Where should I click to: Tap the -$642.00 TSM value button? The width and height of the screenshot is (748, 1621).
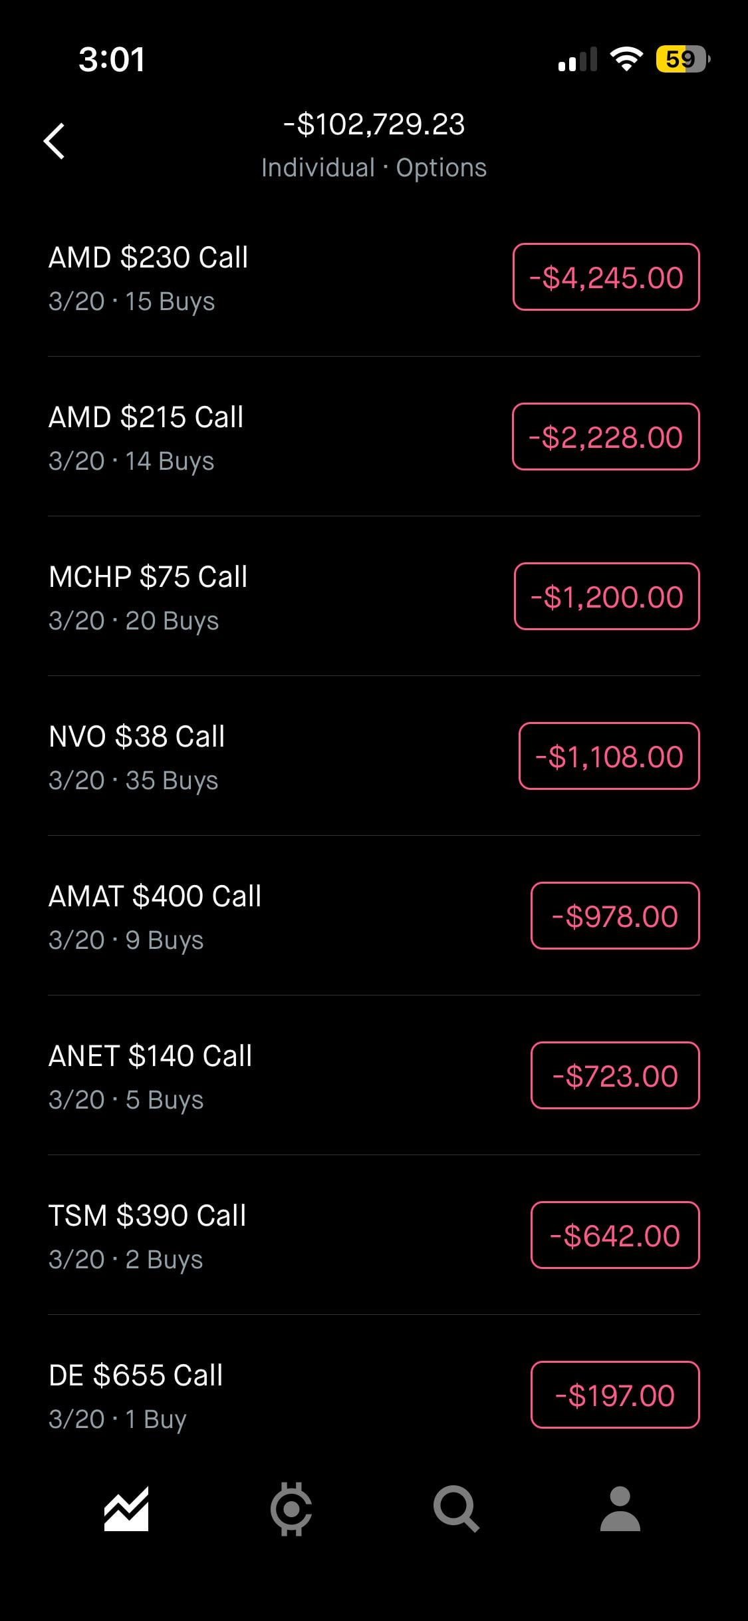click(x=615, y=1235)
